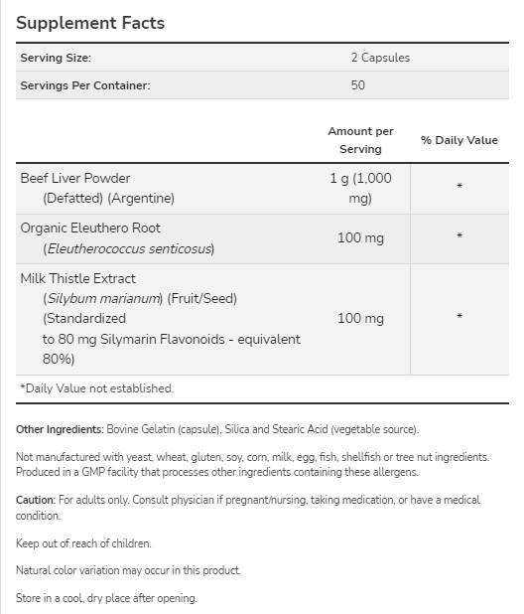This screenshot has width=524, height=614.
Task: Click the Eleuthero Root 100 mg amount
Action: click(360, 237)
